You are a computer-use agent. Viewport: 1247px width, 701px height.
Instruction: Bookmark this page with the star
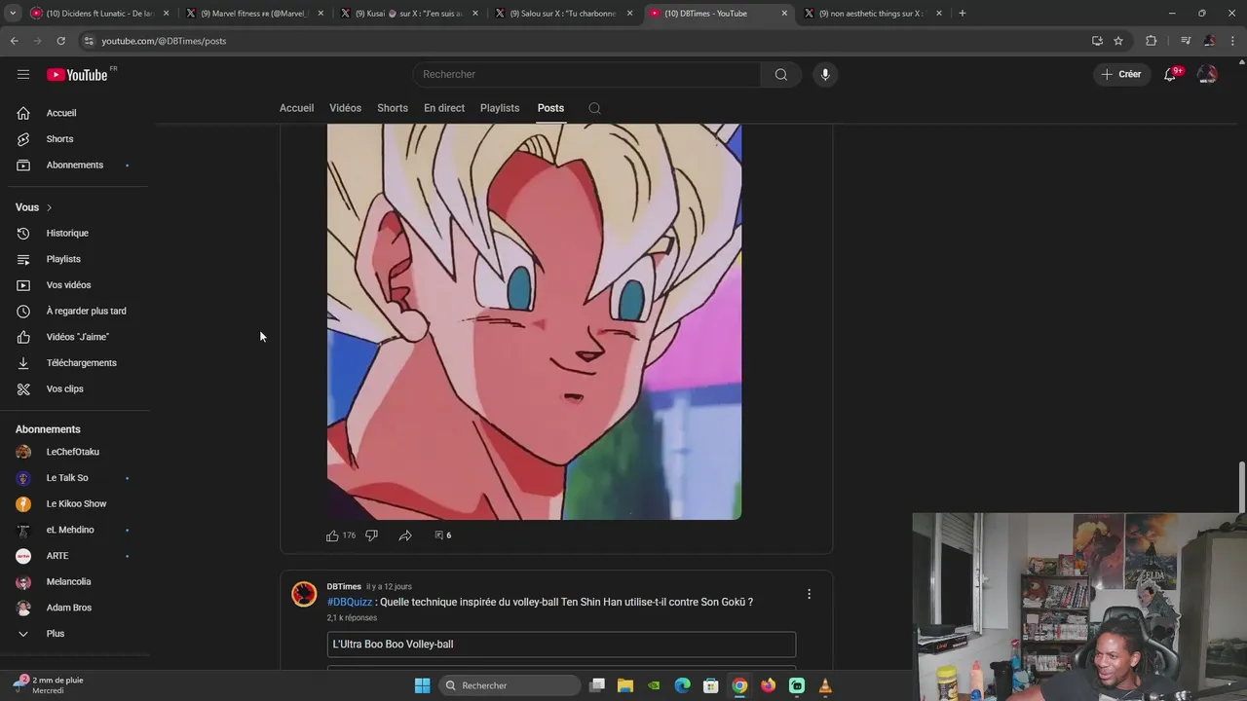[1118, 41]
